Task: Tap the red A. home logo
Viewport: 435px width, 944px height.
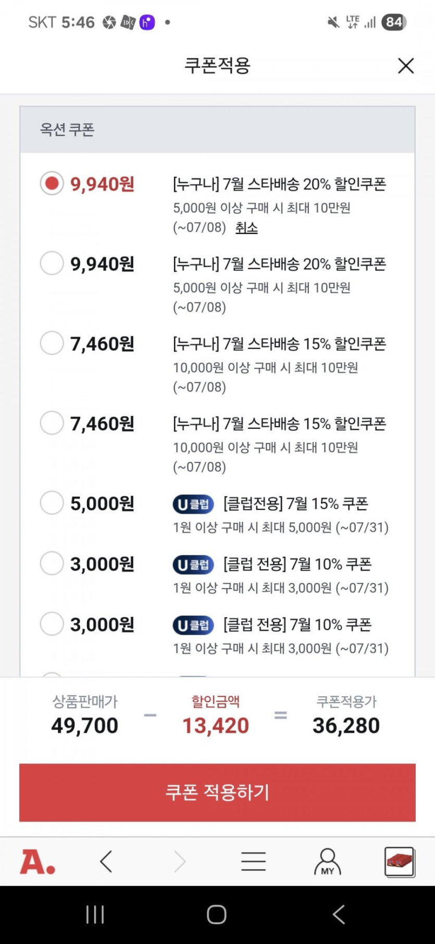Action: point(38,862)
